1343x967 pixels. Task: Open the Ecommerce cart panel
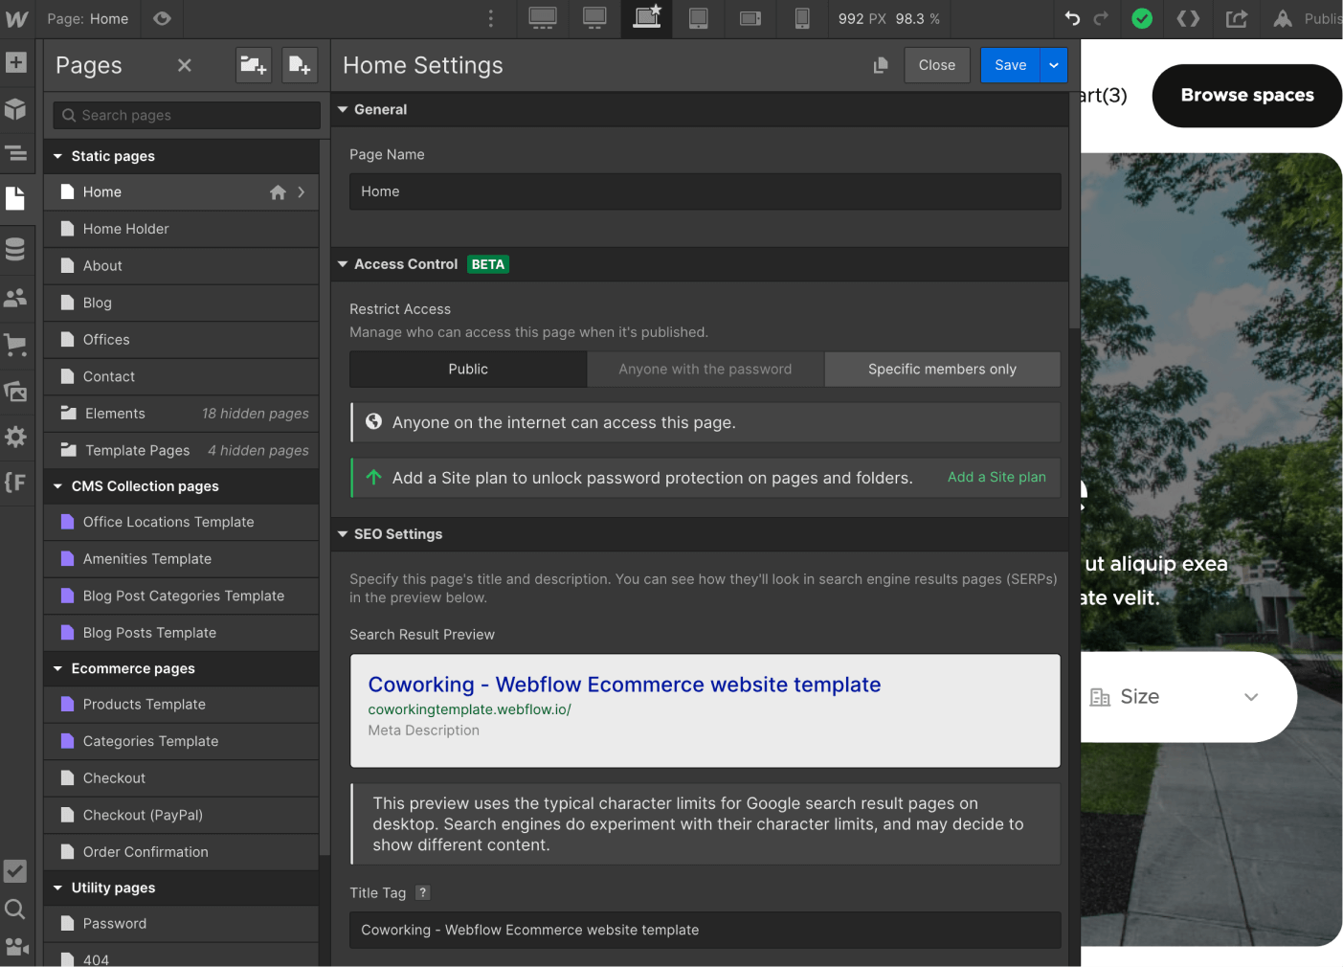(x=15, y=345)
